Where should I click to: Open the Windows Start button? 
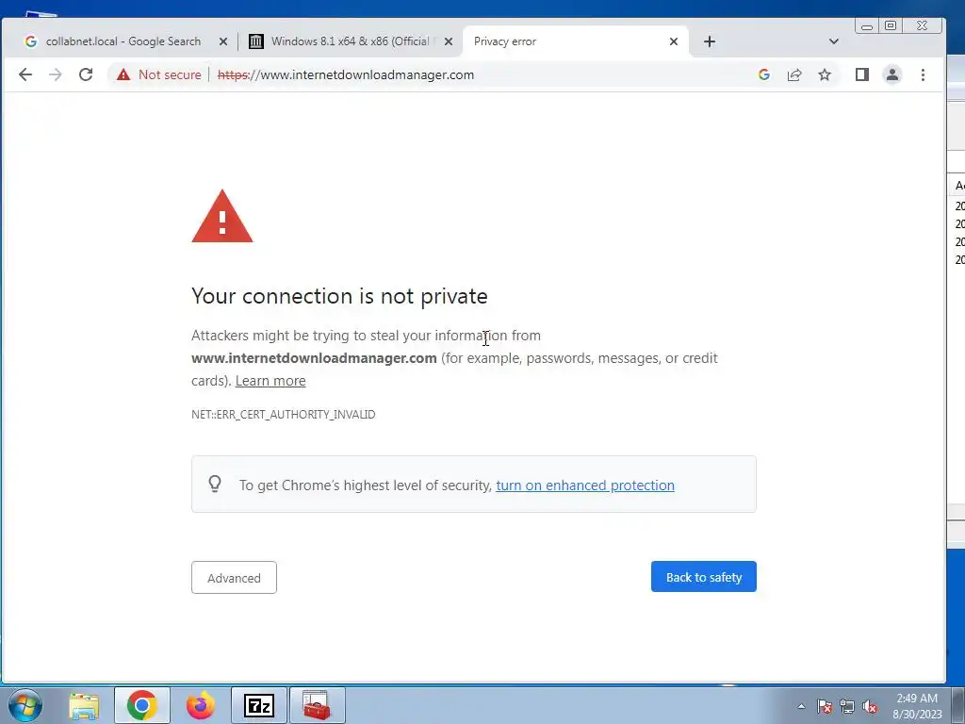[25, 705]
